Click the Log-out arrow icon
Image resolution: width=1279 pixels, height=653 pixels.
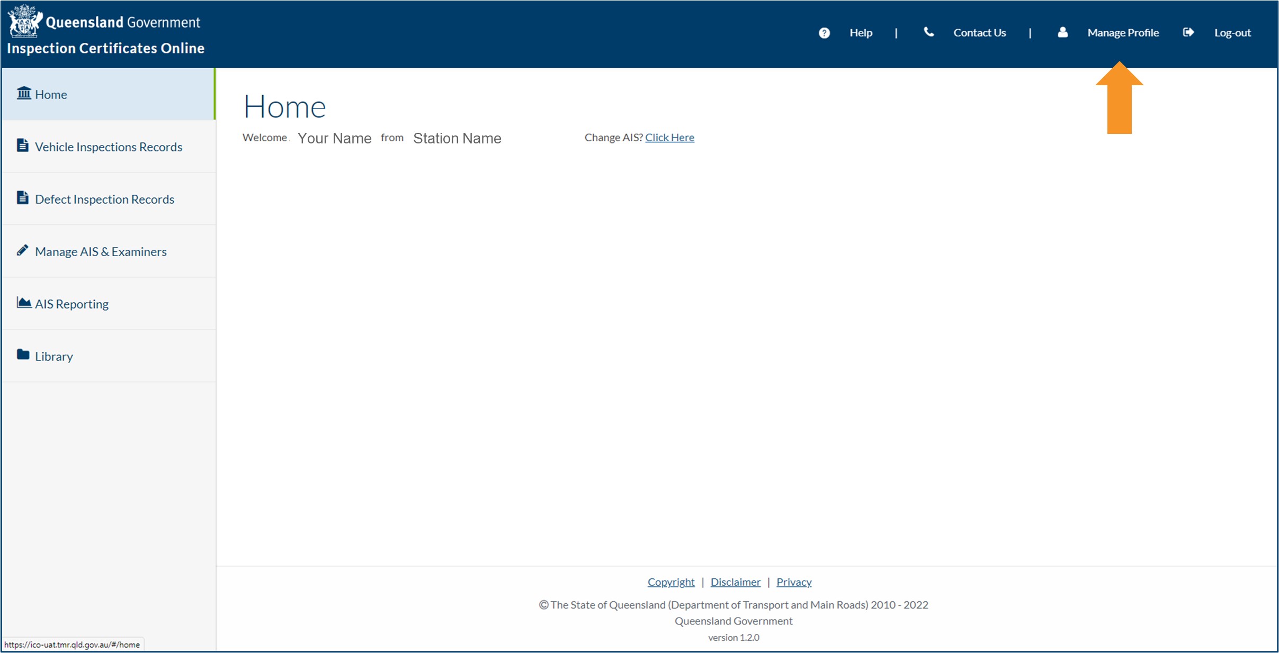point(1188,32)
